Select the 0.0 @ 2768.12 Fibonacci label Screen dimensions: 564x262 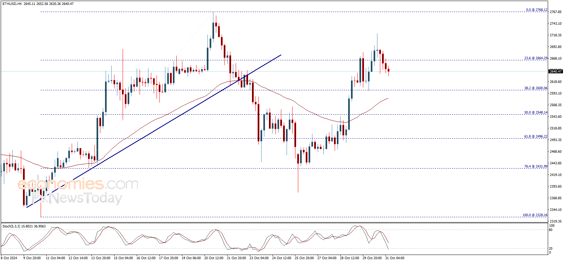click(x=536, y=10)
